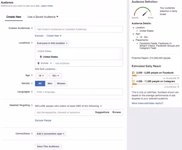Click info icon next to 'of 52,000,000'
Viewport: 182px width, 150px height.
pos(178,87)
